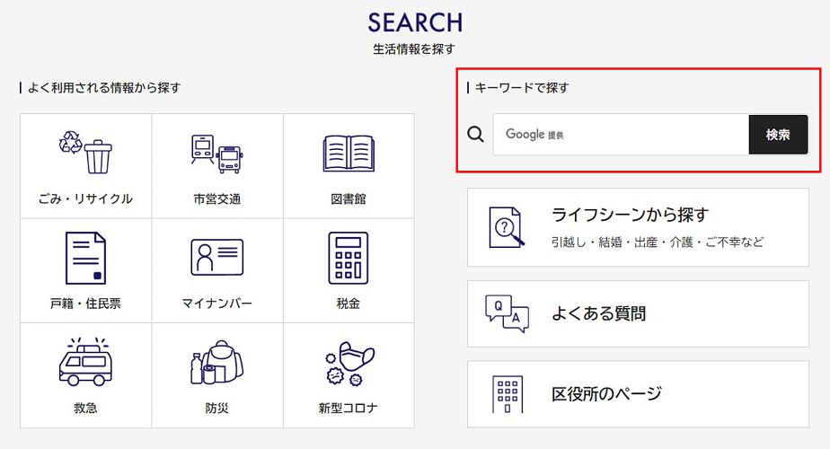The image size is (830, 449).
Task: Click the document with question mark icon
Action: (x=504, y=226)
